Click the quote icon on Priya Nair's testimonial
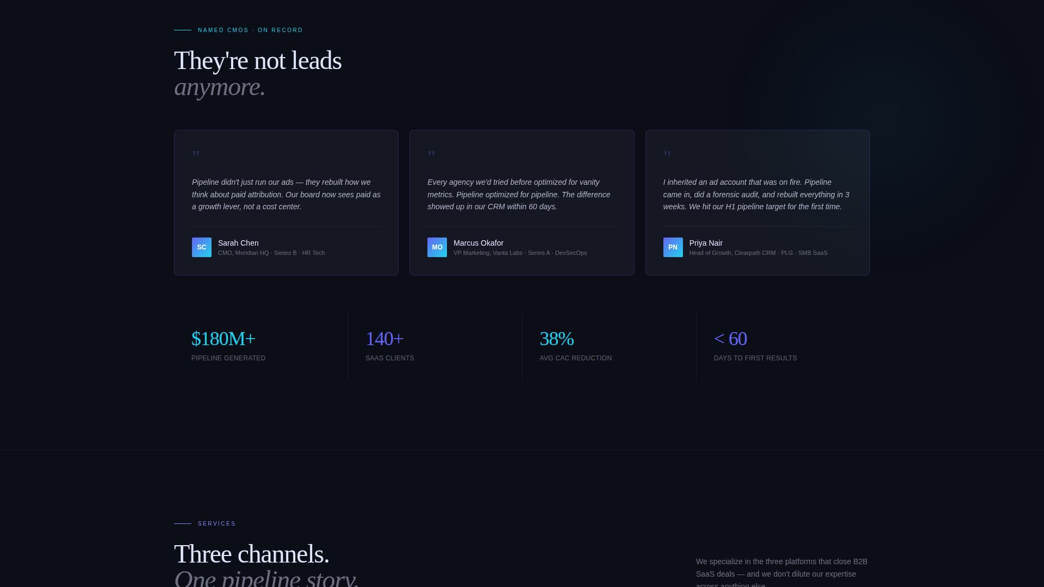The height and width of the screenshot is (587, 1044). [x=668, y=154]
